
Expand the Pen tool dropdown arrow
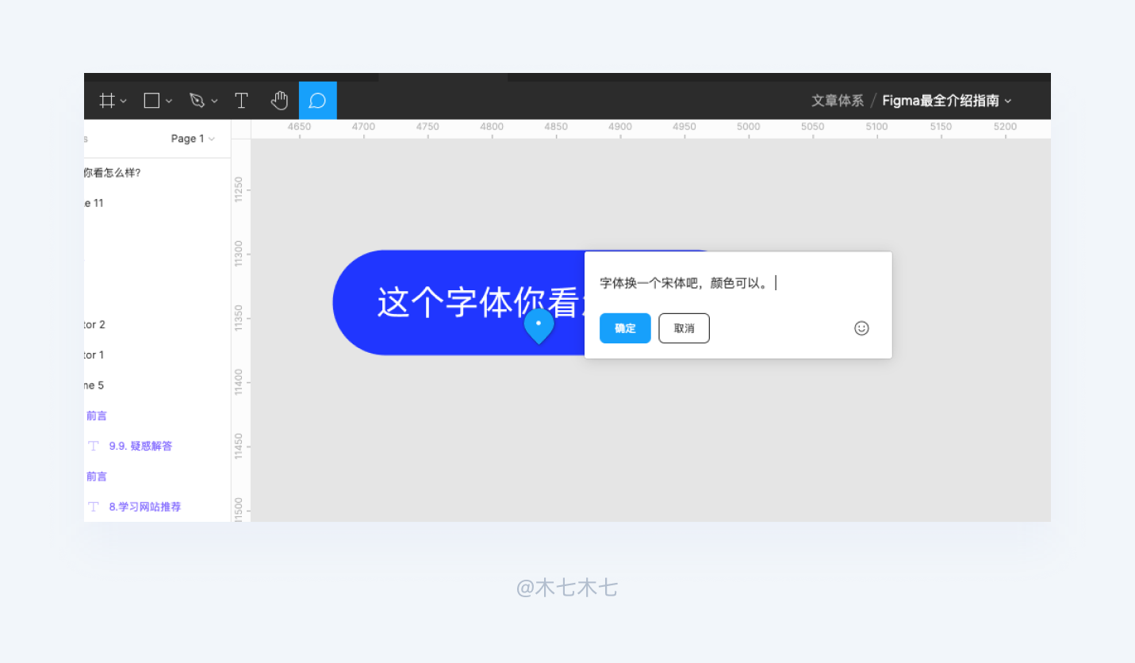pyautogui.click(x=214, y=102)
